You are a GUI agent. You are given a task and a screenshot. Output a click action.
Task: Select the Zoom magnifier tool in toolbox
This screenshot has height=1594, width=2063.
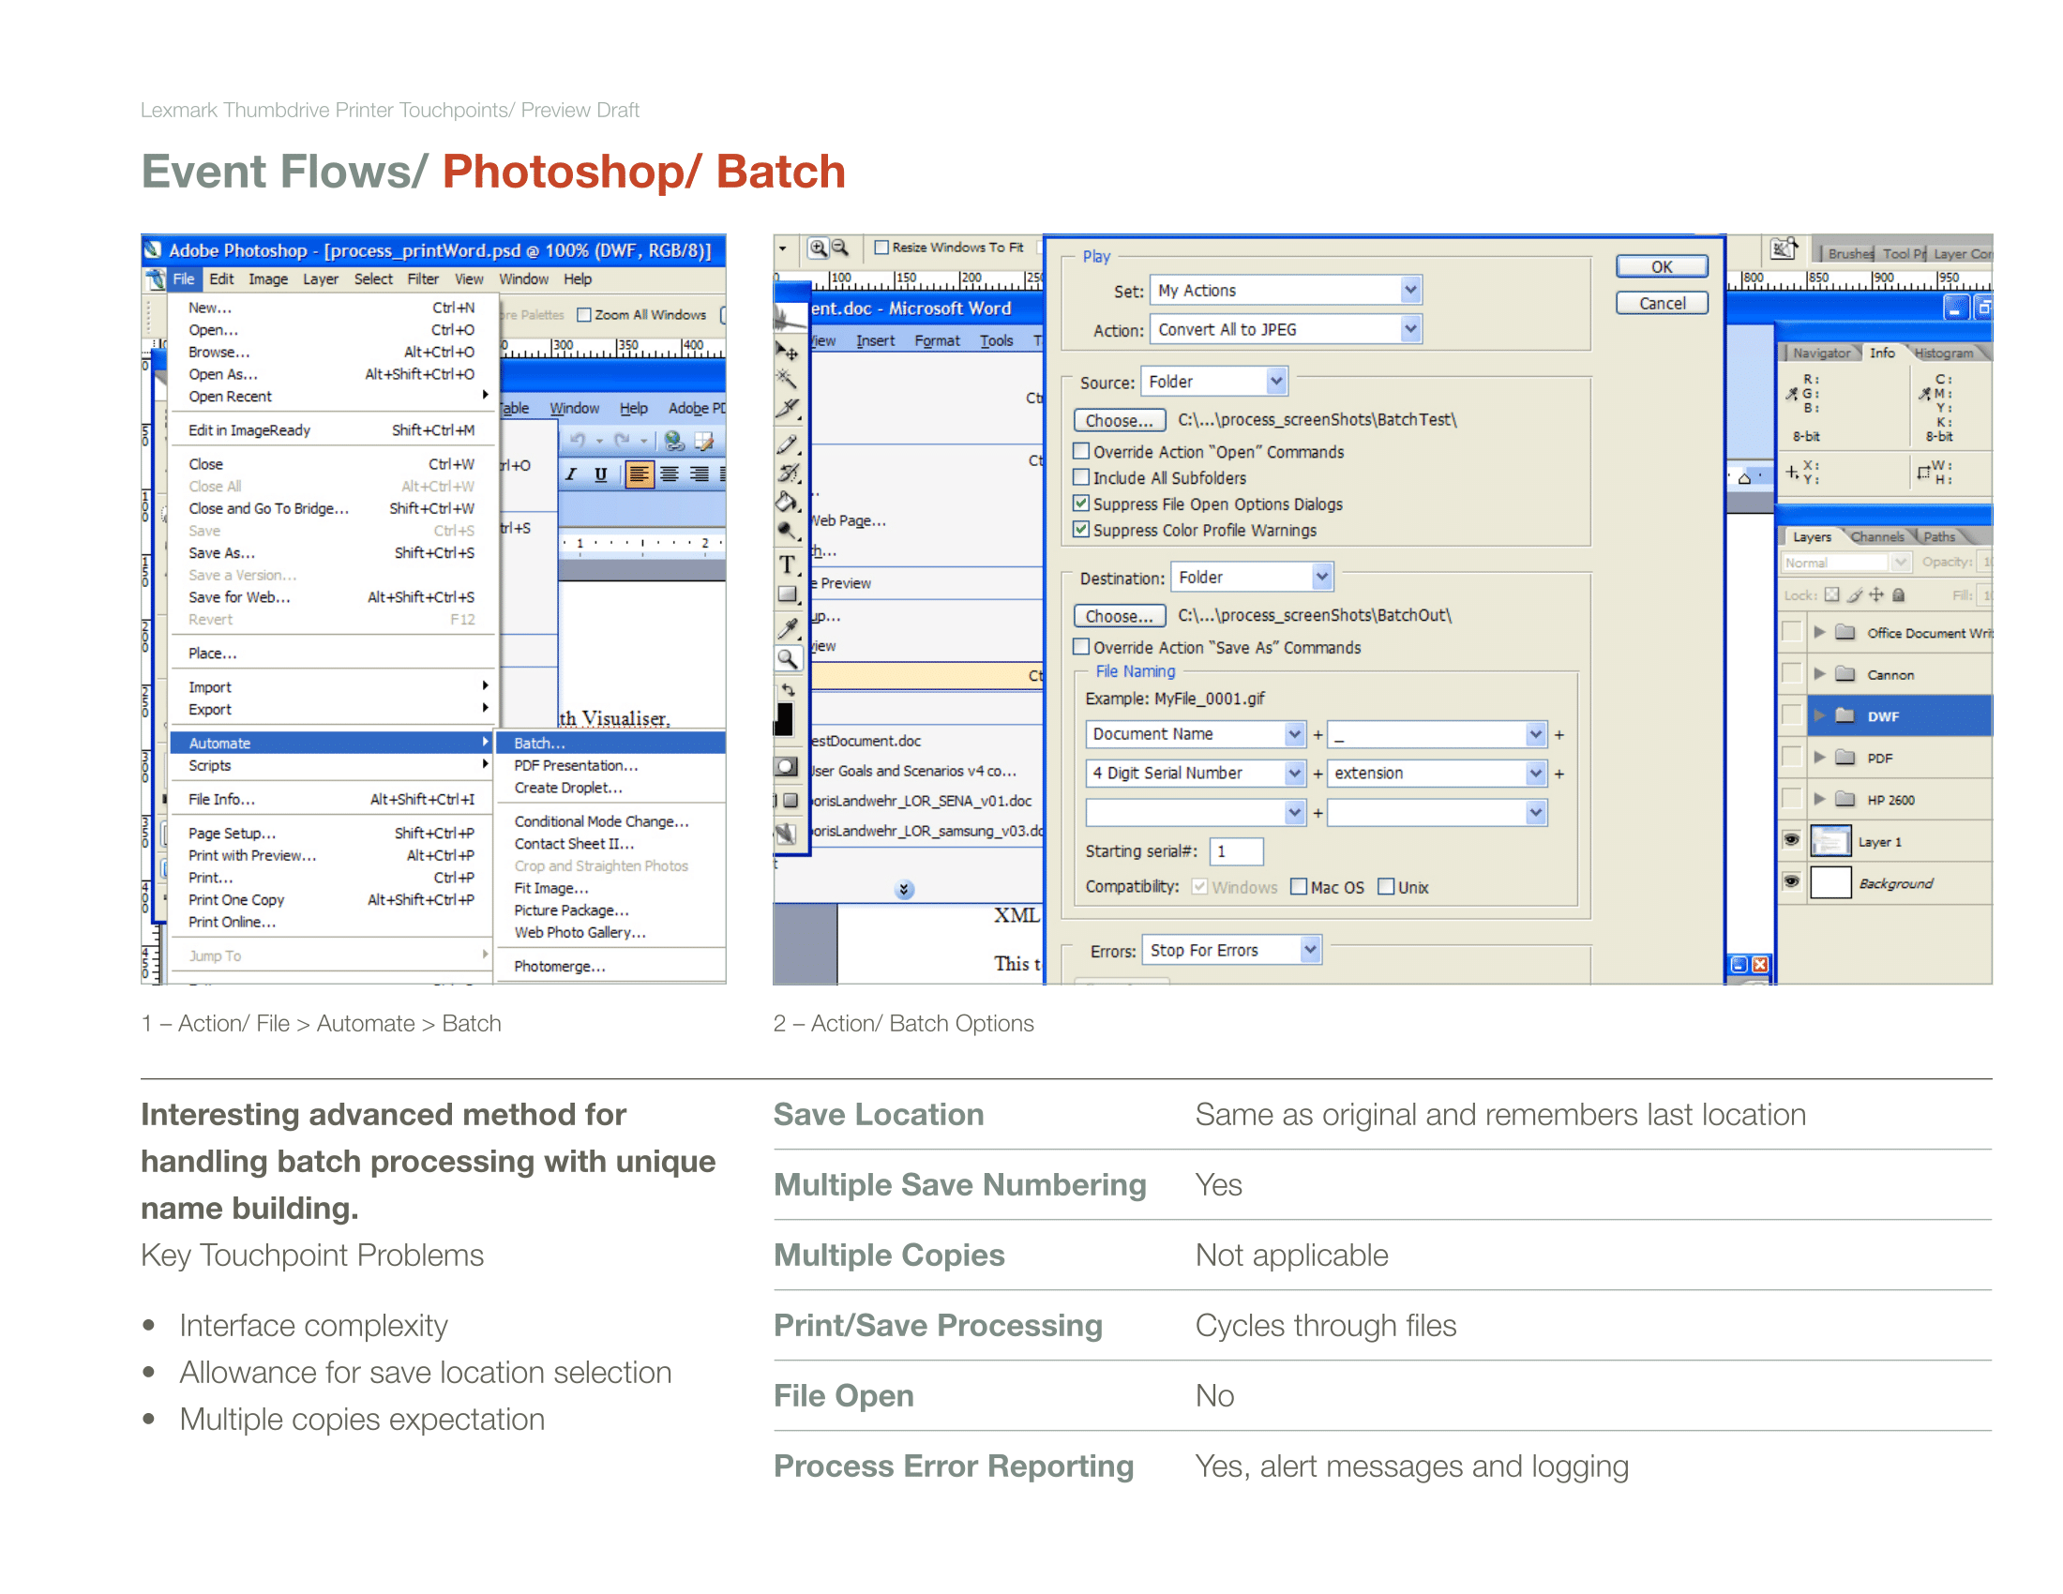click(x=787, y=658)
